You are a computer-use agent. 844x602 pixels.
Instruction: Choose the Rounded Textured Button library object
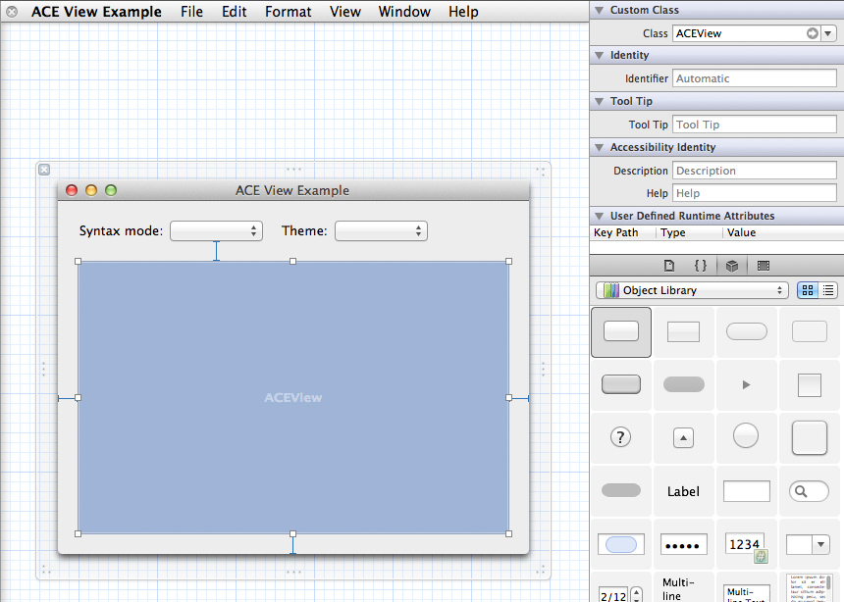click(809, 332)
